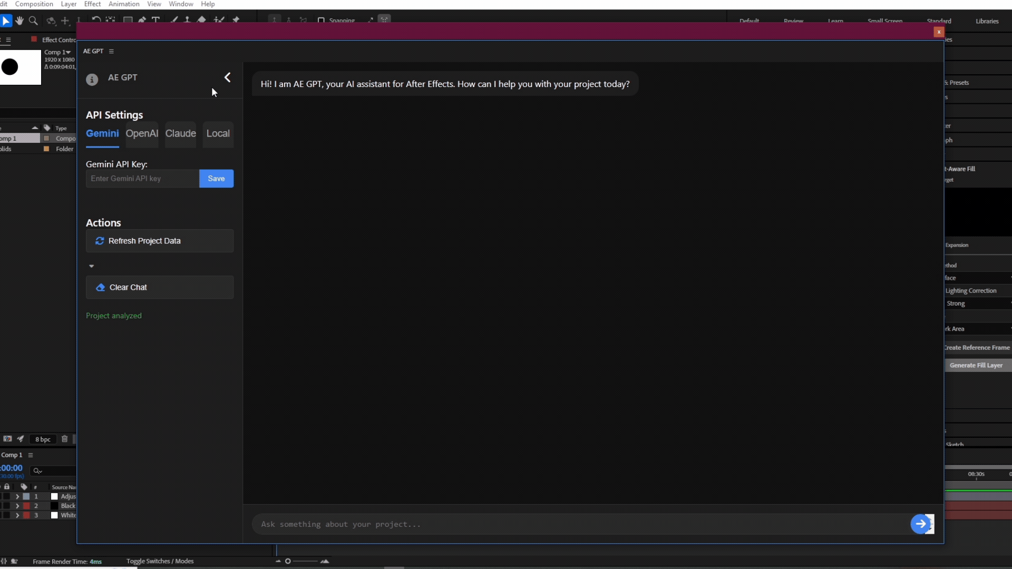Open the Composition menu
This screenshot has width=1012, height=569.
click(34, 4)
